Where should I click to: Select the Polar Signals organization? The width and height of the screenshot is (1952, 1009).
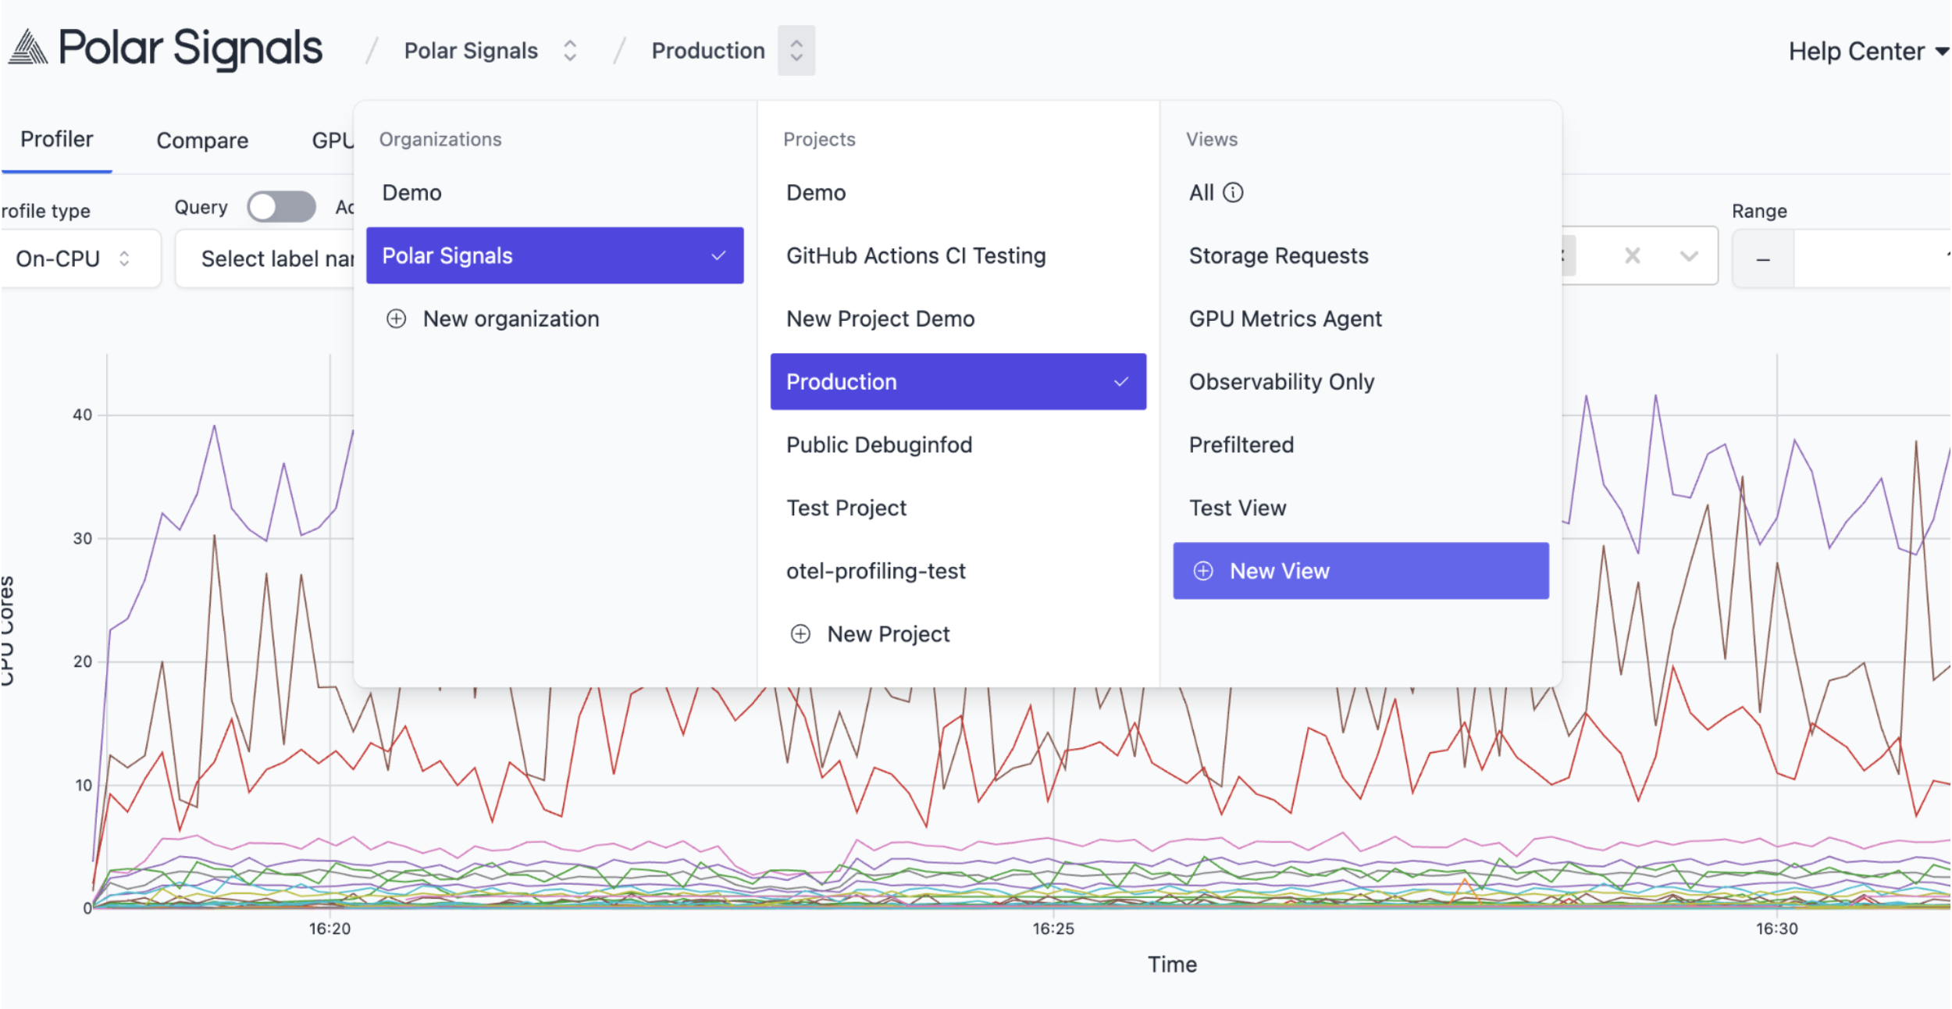pos(554,255)
